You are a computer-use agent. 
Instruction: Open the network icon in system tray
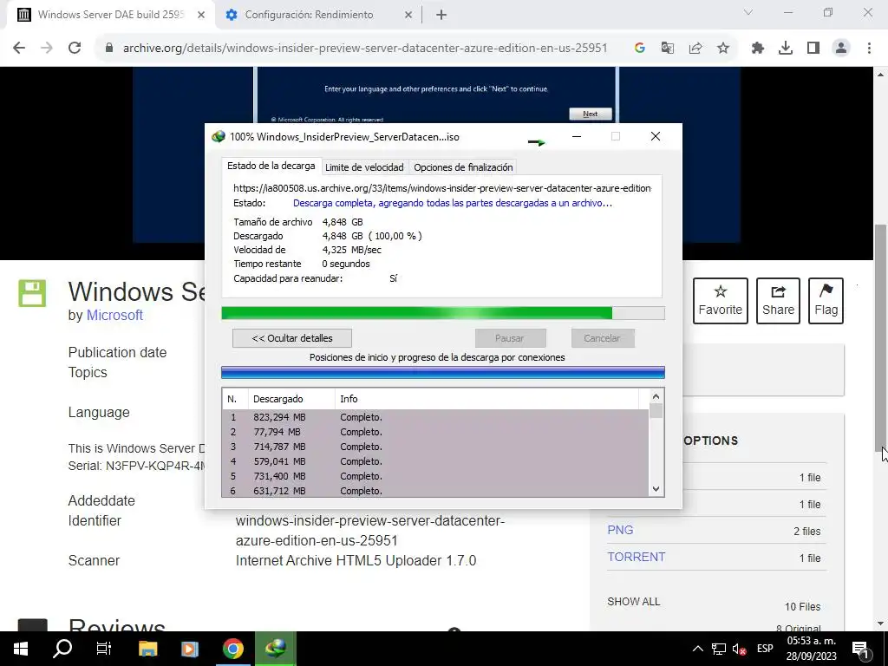[719, 649]
